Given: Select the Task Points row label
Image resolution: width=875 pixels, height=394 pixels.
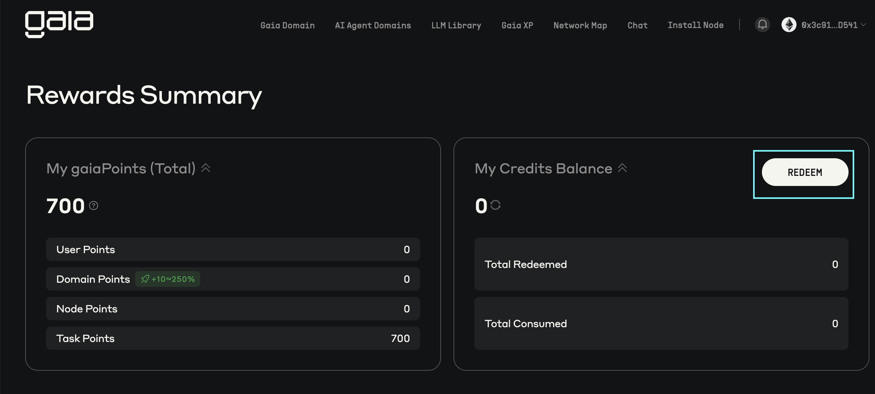Looking at the screenshot, I should [85, 339].
